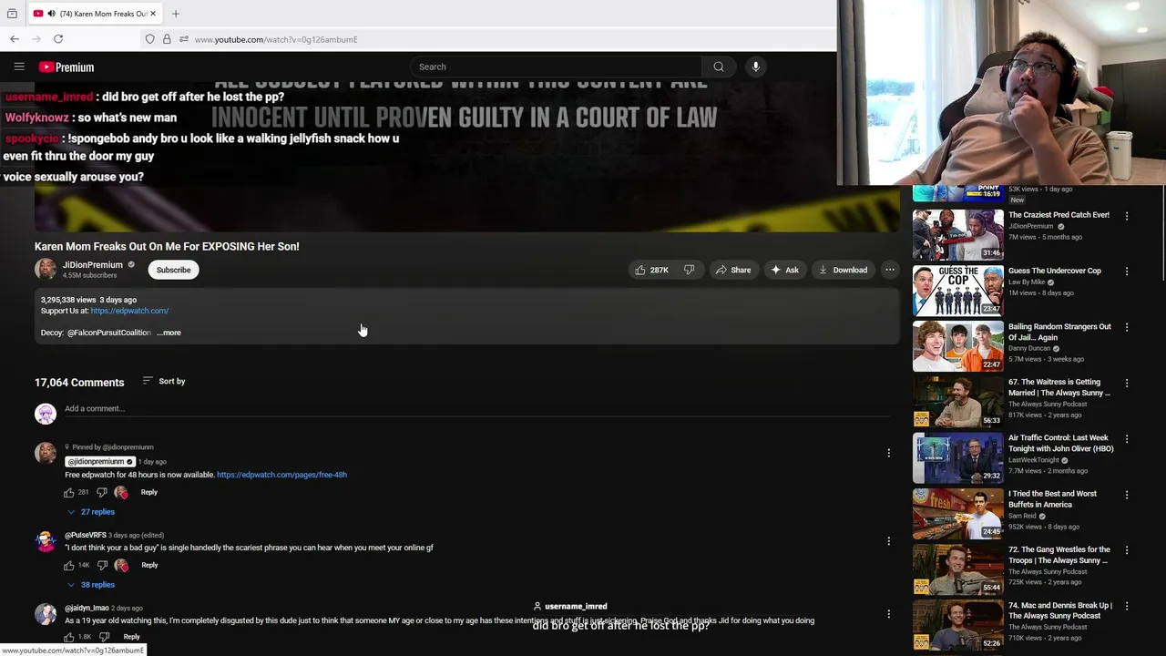Open options menu for pinned comment
The image size is (1166, 656).
[888, 453]
